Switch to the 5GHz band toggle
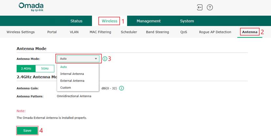Image resolution: width=271 pixels, height=136 pixels. click(x=44, y=69)
